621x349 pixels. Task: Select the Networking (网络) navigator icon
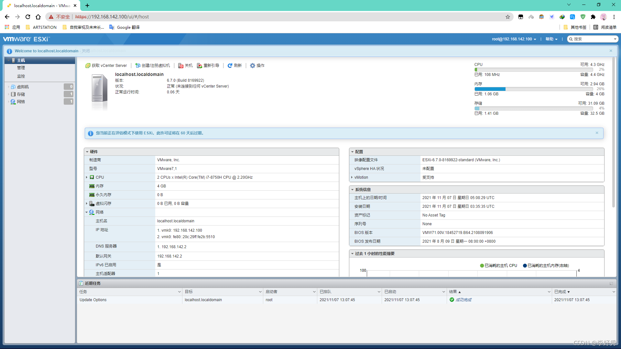13,102
